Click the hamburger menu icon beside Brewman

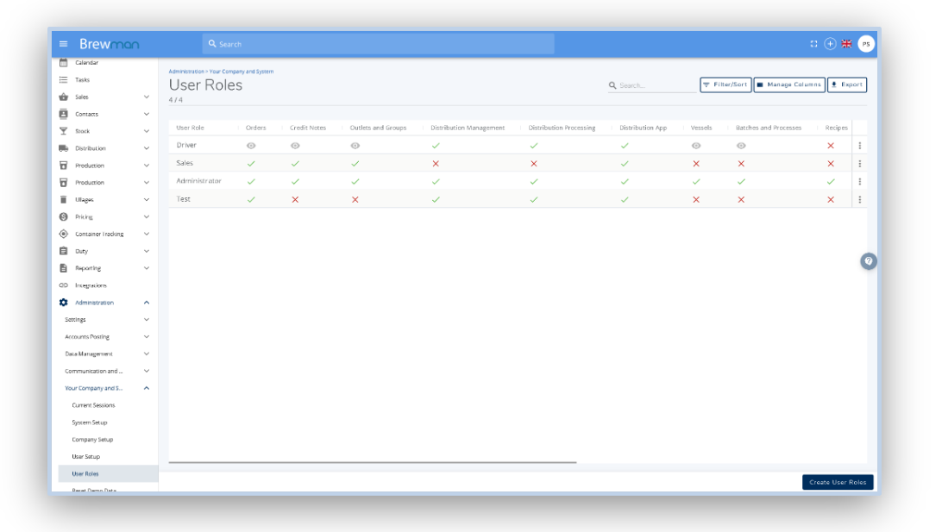pyautogui.click(x=63, y=44)
